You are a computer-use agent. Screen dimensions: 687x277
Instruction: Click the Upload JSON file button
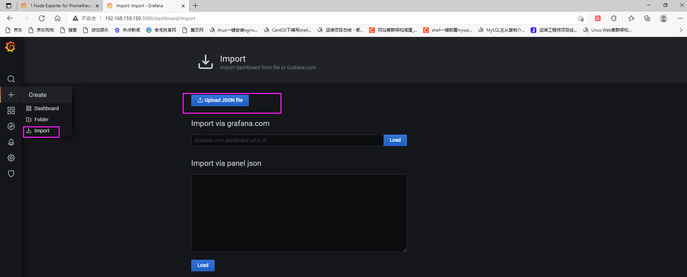pos(220,100)
